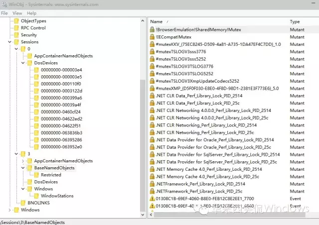Click lock icon of .NETFramework_Perf_Library_Lock_PID_25c
Viewport: 319px width, 225px height.
point(152,191)
